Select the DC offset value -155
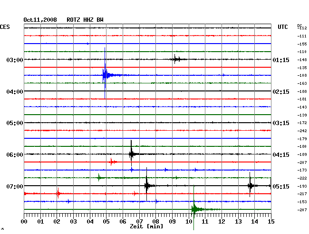309x234 pixels. [x=302, y=44]
